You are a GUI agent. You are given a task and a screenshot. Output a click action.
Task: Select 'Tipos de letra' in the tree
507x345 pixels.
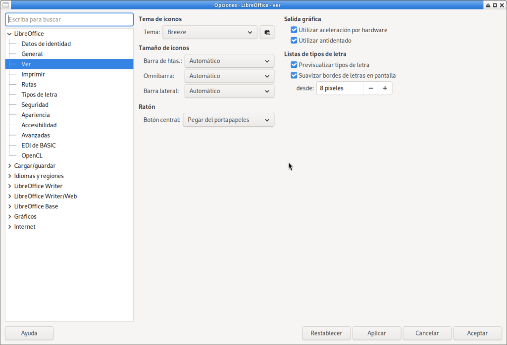[x=39, y=95]
